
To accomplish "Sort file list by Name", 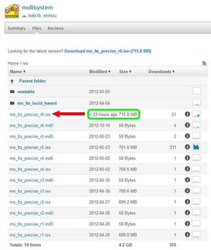I will (17, 72).
